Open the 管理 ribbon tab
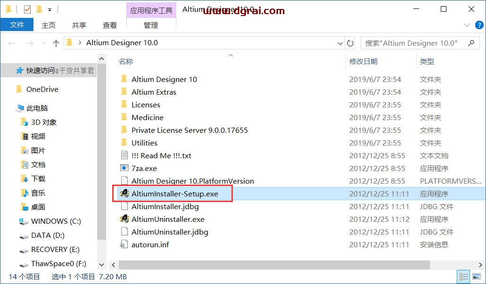Screen dimensions: 486x284 coord(151,25)
